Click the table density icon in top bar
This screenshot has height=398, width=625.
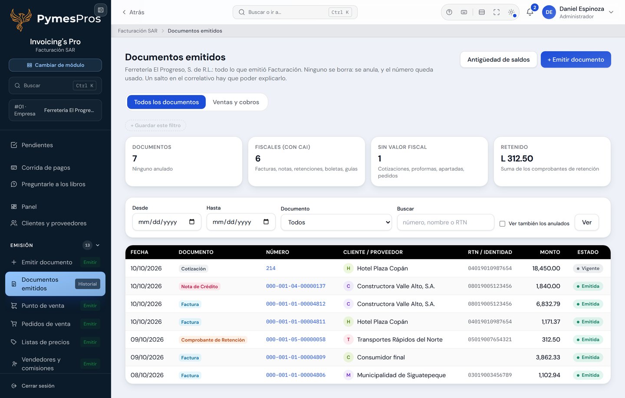[x=482, y=12]
